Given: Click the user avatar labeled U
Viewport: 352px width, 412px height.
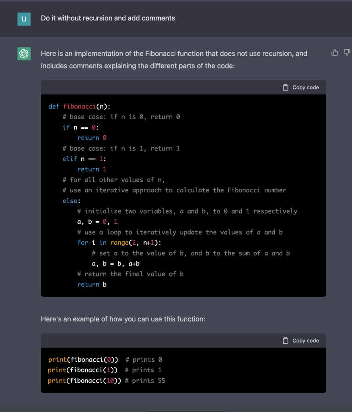Looking at the screenshot, I should (x=24, y=19).
